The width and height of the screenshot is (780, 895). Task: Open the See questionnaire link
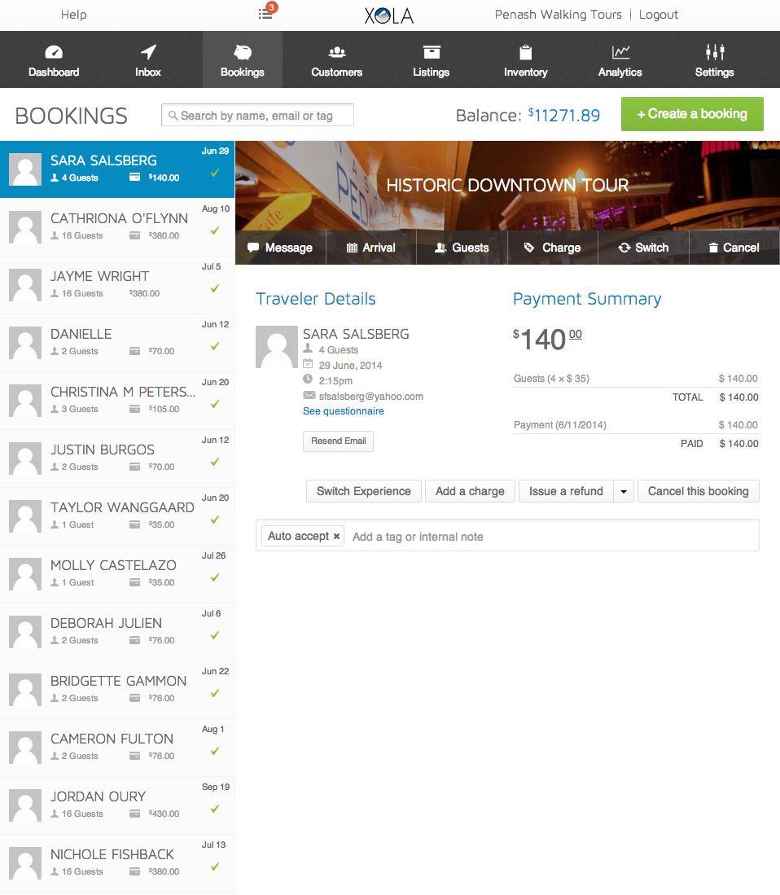point(344,411)
